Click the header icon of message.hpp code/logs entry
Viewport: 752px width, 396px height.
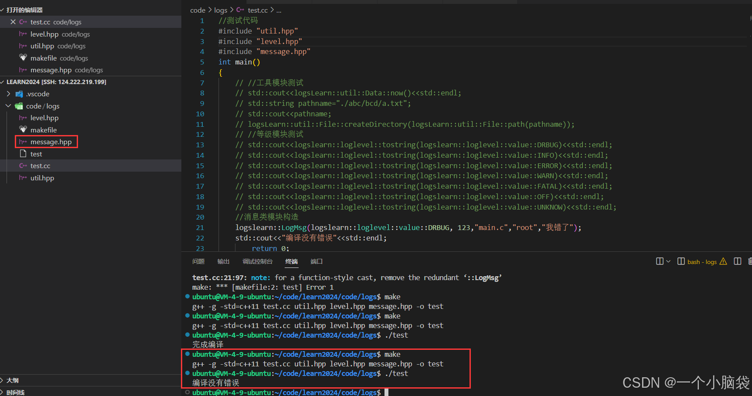coord(23,70)
